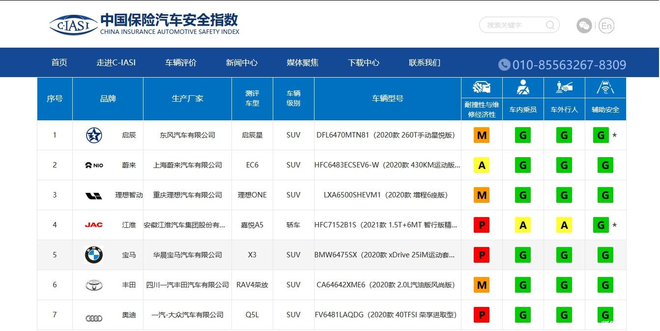Open the RAV4荣放 model entry
The image size is (660, 331).
pyautogui.click(x=252, y=285)
